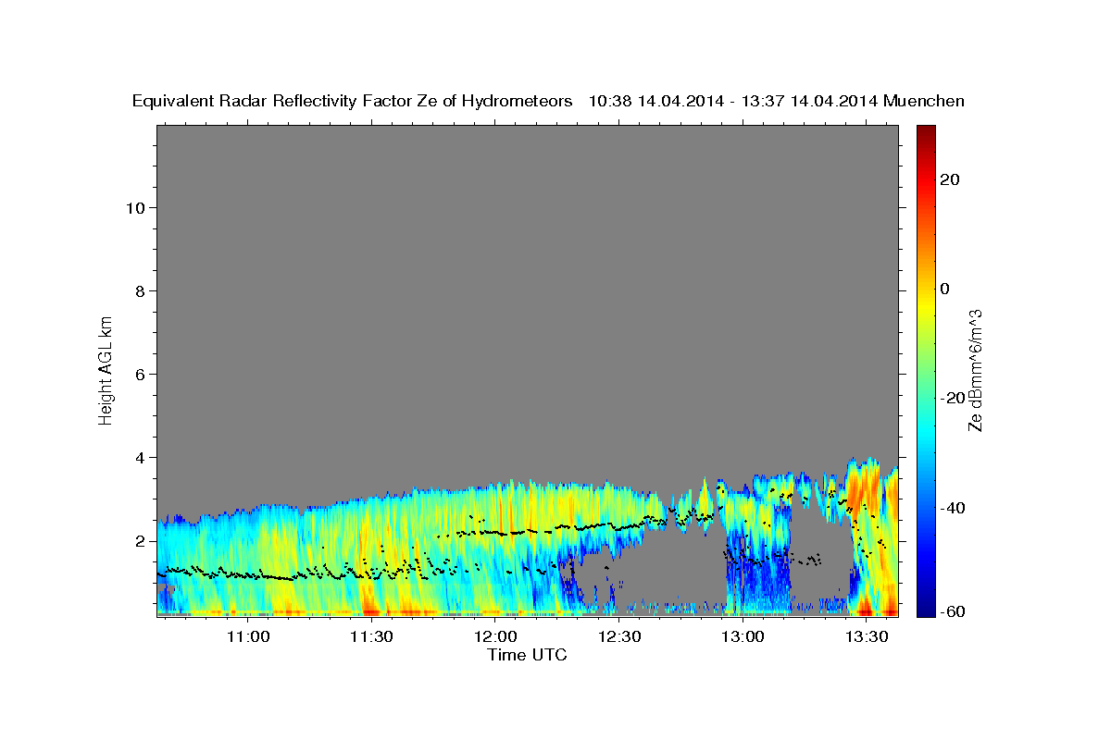Click the colorbar value -40

(952, 508)
